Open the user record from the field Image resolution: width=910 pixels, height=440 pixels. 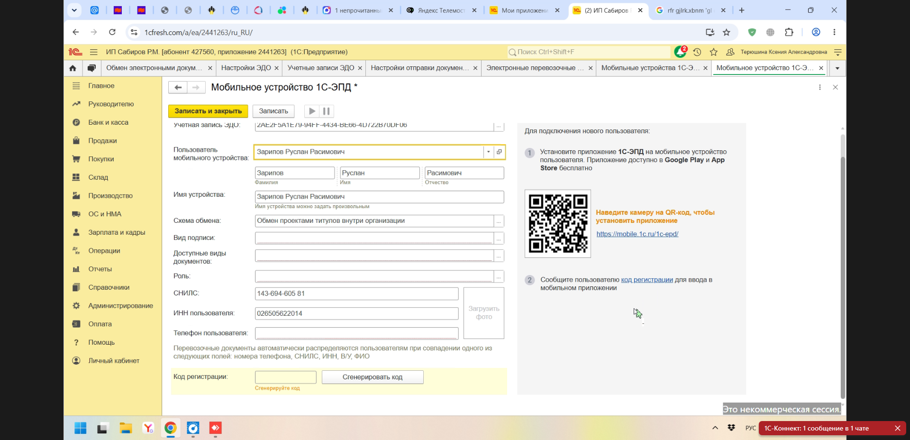click(x=499, y=152)
